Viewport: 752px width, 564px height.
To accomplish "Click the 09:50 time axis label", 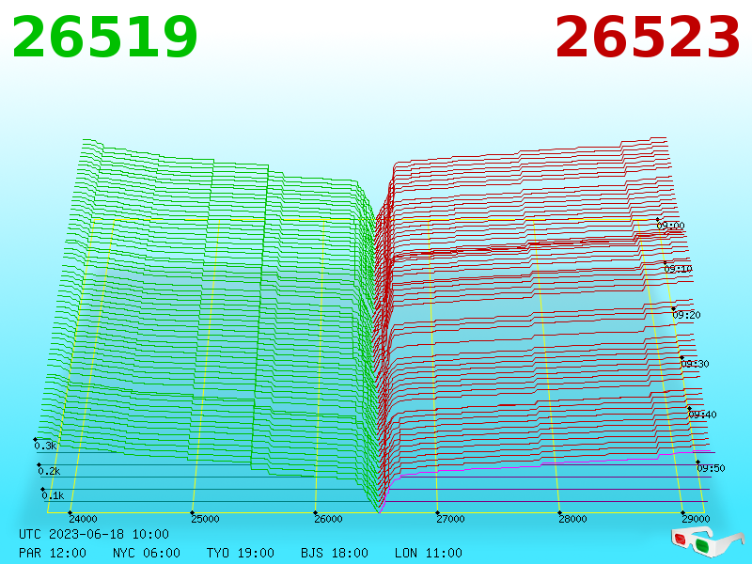I will pos(711,468).
